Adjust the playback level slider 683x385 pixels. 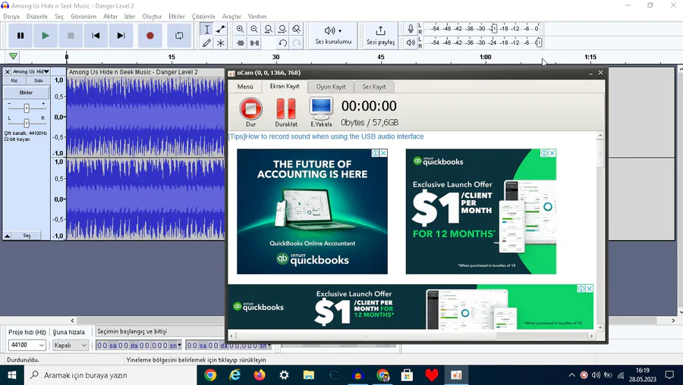(538, 42)
